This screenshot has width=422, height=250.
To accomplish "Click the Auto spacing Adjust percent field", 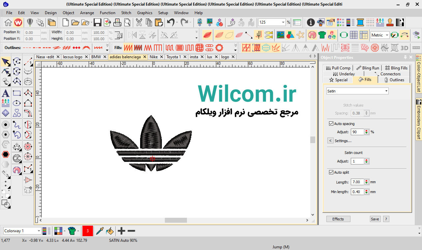I will tap(357, 132).
